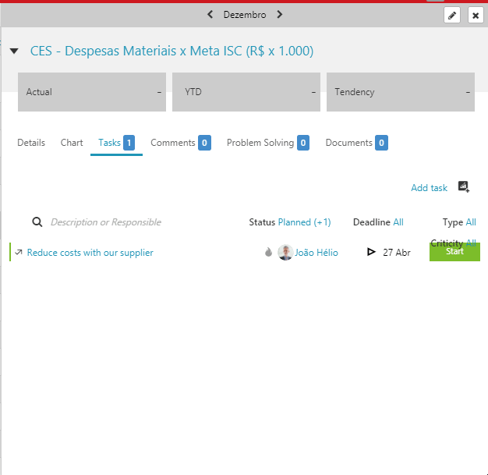Open CES - Despesas Materiais indicator title
Image resolution: width=488 pixels, height=475 pixels.
tap(172, 51)
